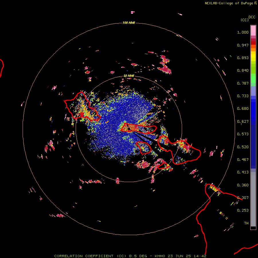Viewport: 258px width, 258px height.
Task: Click the KHMO station identifier in the caption
Action: click(x=160, y=256)
